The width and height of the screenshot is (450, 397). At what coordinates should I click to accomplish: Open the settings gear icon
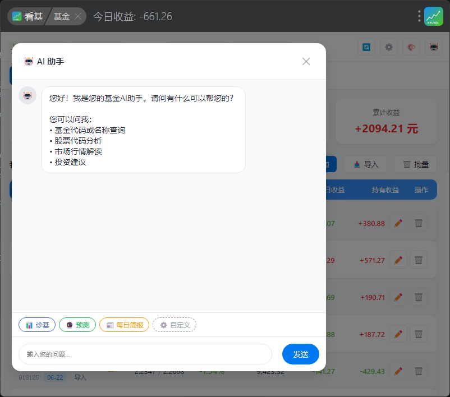click(389, 47)
